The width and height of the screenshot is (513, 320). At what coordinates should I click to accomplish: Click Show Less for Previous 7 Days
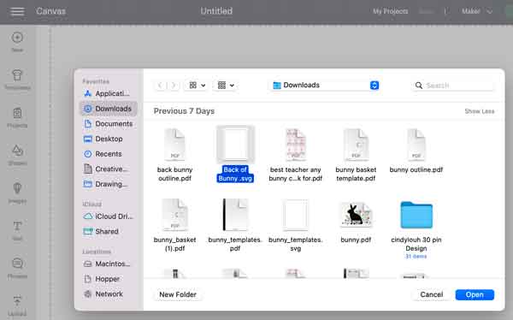[480, 111]
